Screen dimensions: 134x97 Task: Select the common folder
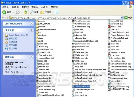pos(41,21)
